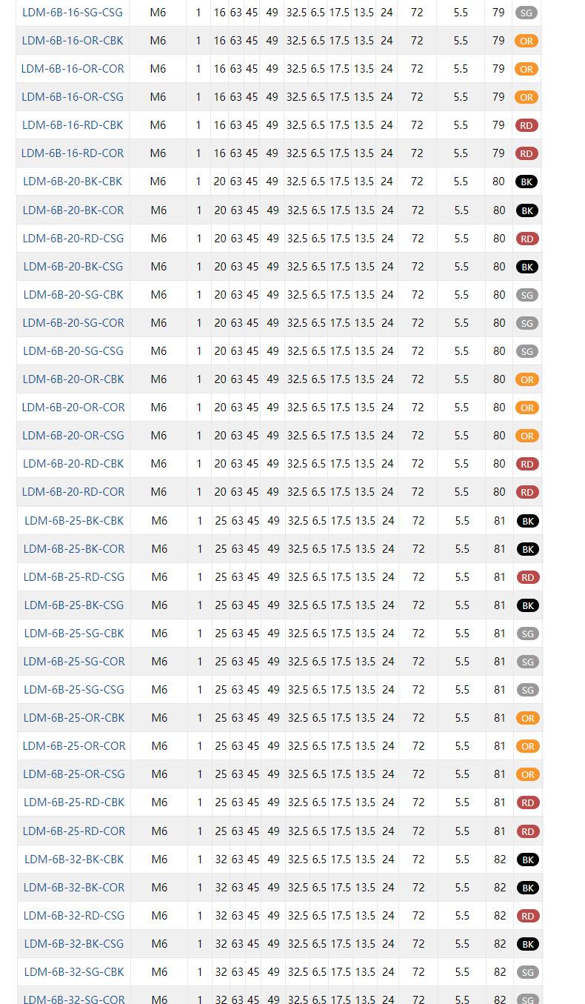585x1004 pixels.
Task: Click red RD badge in LDM-6B-32-RD-CSG row
Action: [x=528, y=916]
